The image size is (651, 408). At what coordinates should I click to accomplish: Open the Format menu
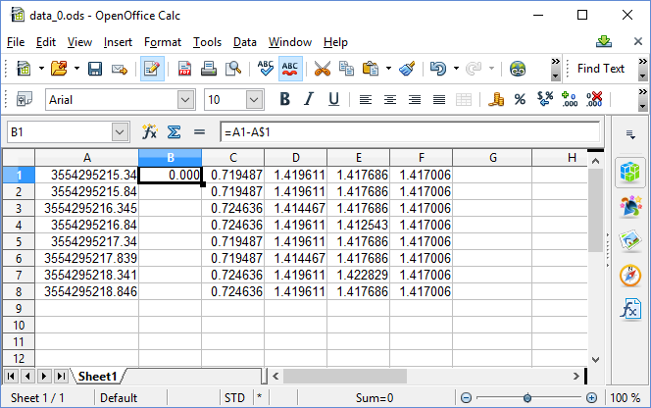(162, 42)
